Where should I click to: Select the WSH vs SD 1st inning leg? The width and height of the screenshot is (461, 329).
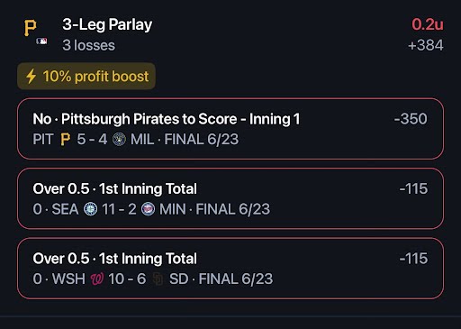(230, 269)
